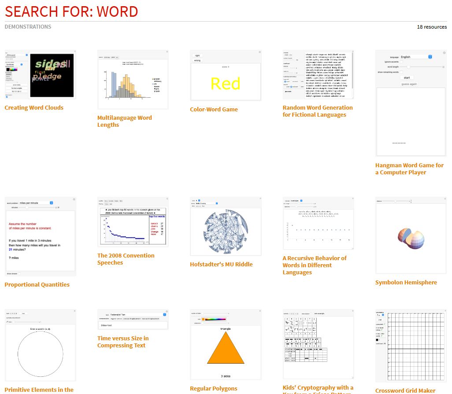Click the DEMONSTRATIONS section heading
This screenshot has width=452, height=394.
click(28, 27)
